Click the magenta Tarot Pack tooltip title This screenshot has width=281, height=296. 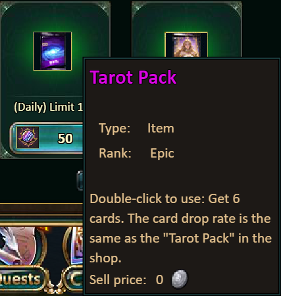[133, 77]
